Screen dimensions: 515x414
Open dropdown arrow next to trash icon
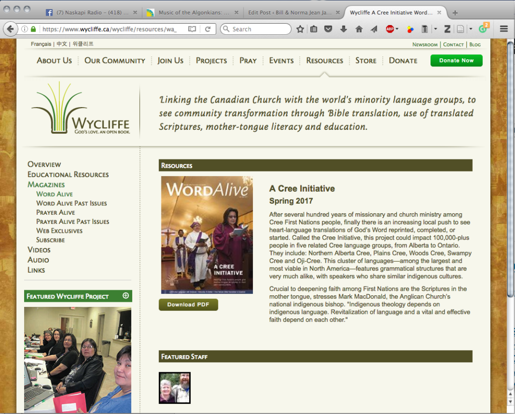[x=436, y=29]
